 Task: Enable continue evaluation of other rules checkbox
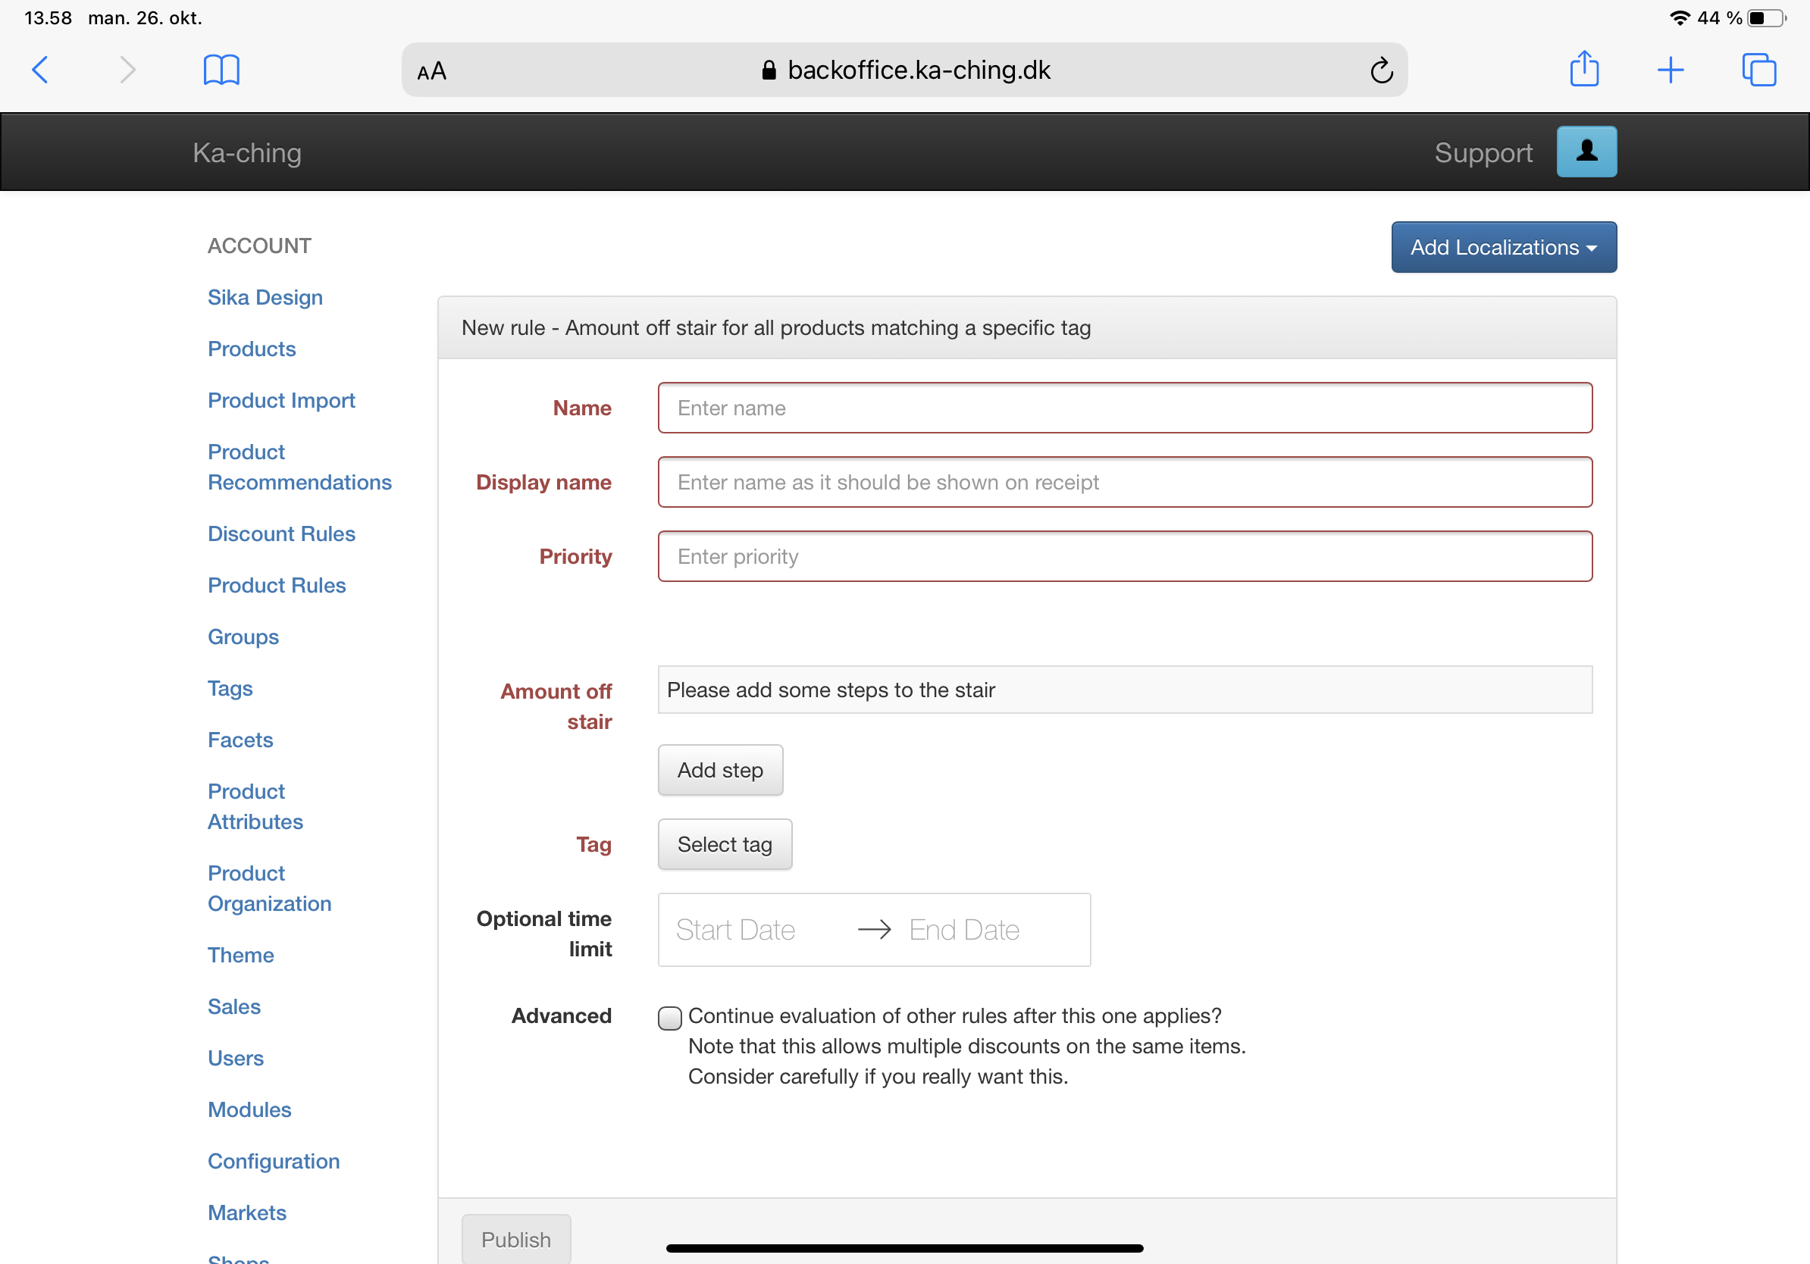pyautogui.click(x=670, y=1018)
